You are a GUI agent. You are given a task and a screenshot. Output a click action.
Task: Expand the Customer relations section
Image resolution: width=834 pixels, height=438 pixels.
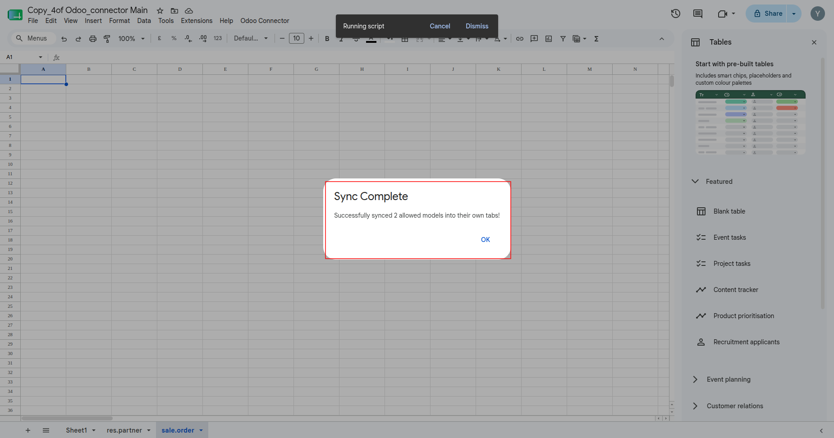point(695,406)
